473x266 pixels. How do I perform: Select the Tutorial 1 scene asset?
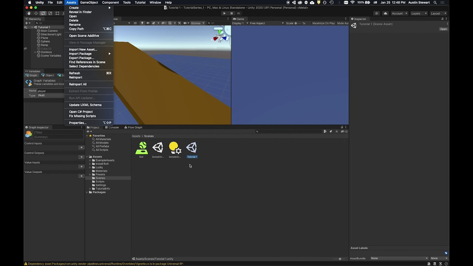(191, 150)
